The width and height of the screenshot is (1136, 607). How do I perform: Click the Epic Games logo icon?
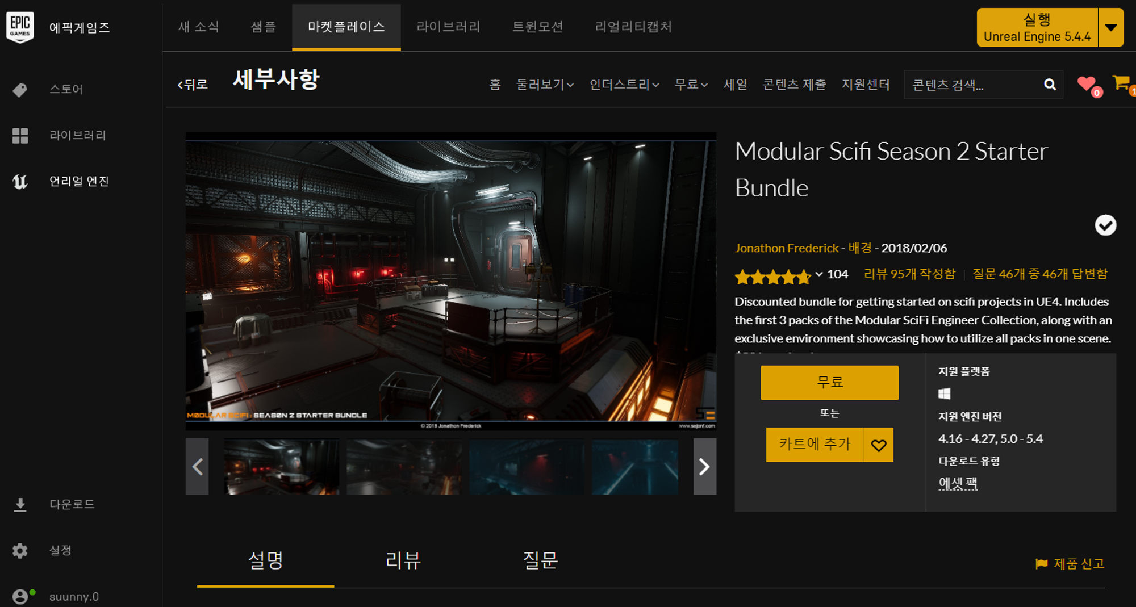(x=20, y=27)
